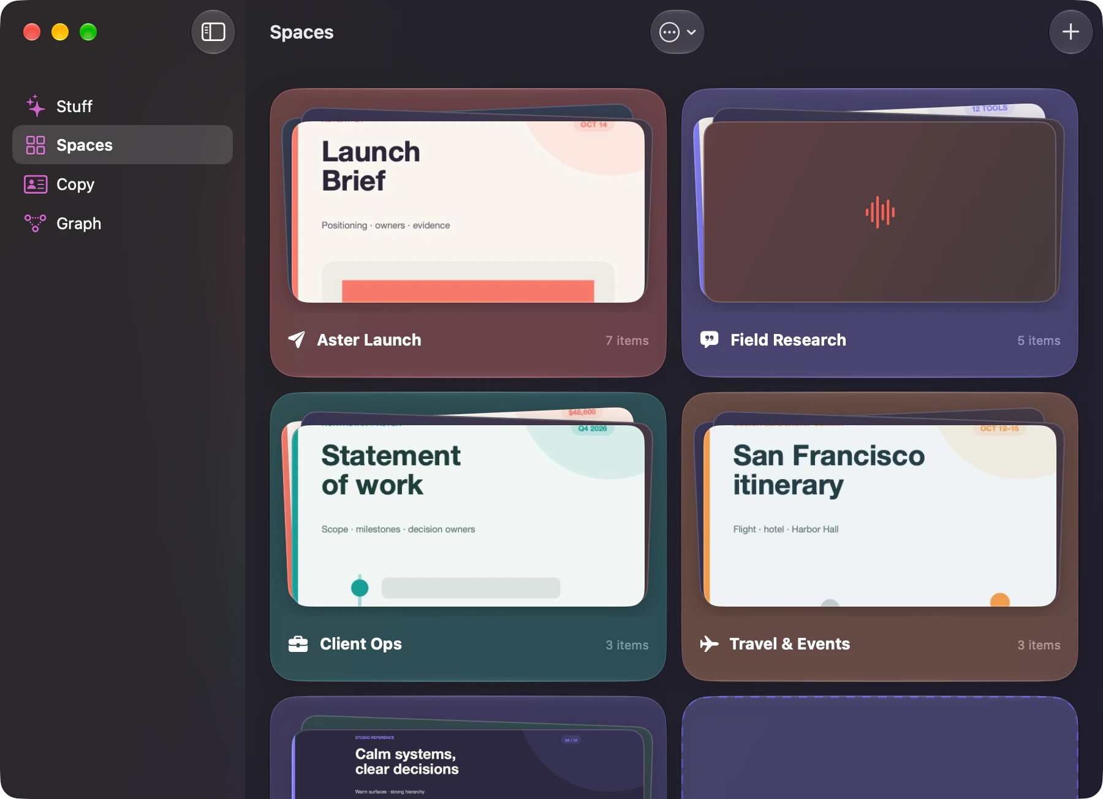Open Stuff in the sidebar
Viewport: 1103px width, 799px height.
click(123, 106)
